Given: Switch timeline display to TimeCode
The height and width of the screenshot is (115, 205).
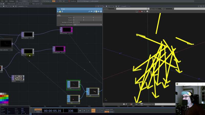Looking at the screenshot, I should point(38,110).
